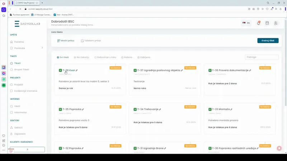Open ticket T-34 Trebovanje title
This screenshot has height=161, width=287.
pos(148,109)
